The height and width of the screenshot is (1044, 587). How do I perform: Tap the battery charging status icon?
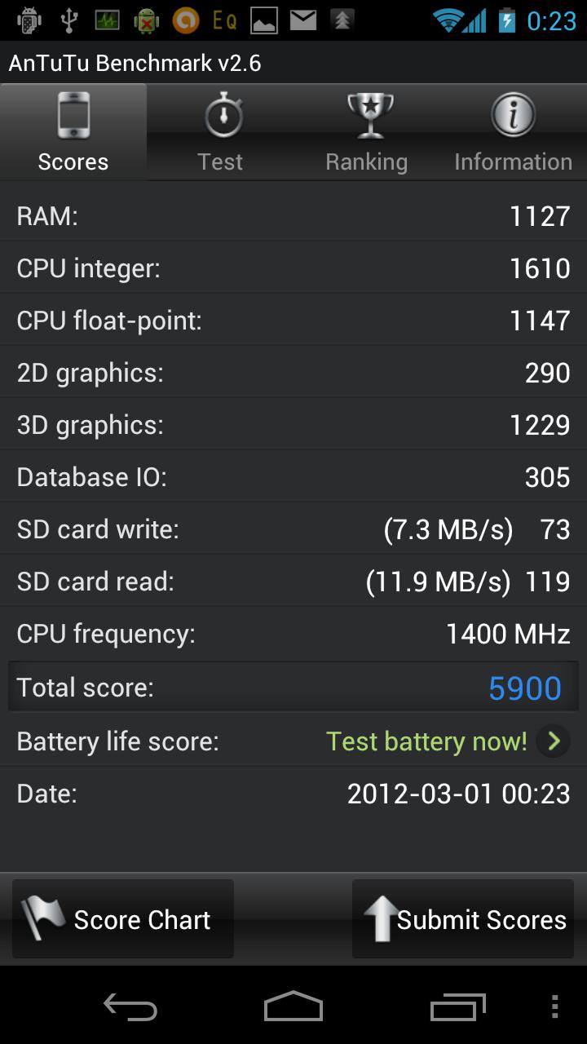point(507,20)
